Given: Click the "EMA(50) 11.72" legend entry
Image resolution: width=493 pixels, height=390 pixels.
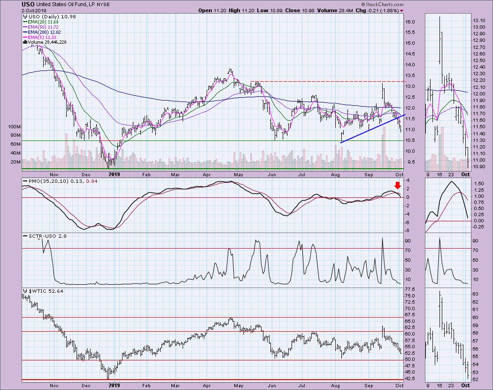Looking at the screenshot, I should tap(43, 27).
